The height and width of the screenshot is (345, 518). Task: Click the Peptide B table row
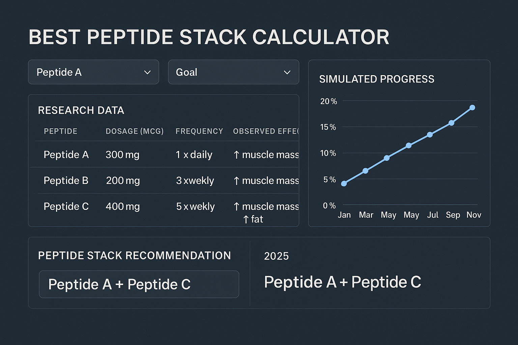tap(135, 181)
